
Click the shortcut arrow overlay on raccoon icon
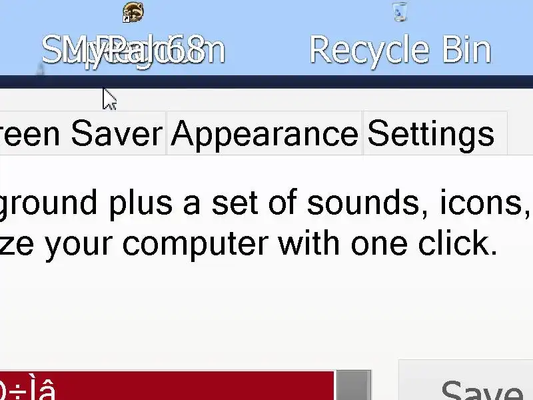pyautogui.click(x=126, y=19)
